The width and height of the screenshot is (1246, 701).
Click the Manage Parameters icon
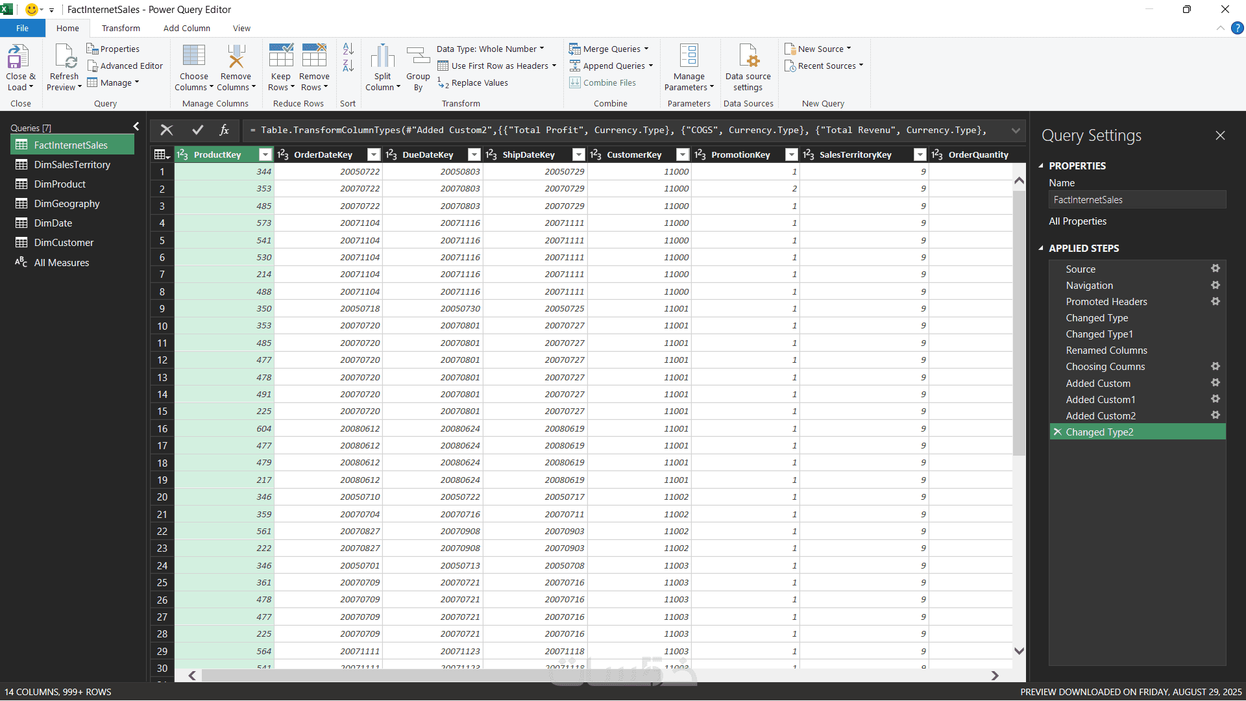click(689, 57)
